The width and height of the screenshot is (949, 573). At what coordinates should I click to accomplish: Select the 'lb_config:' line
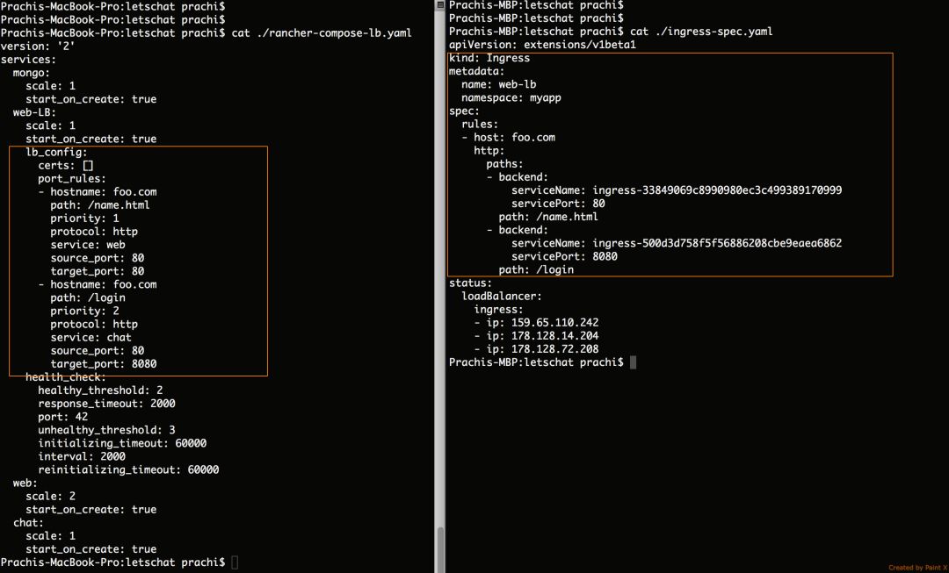pyautogui.click(x=56, y=153)
